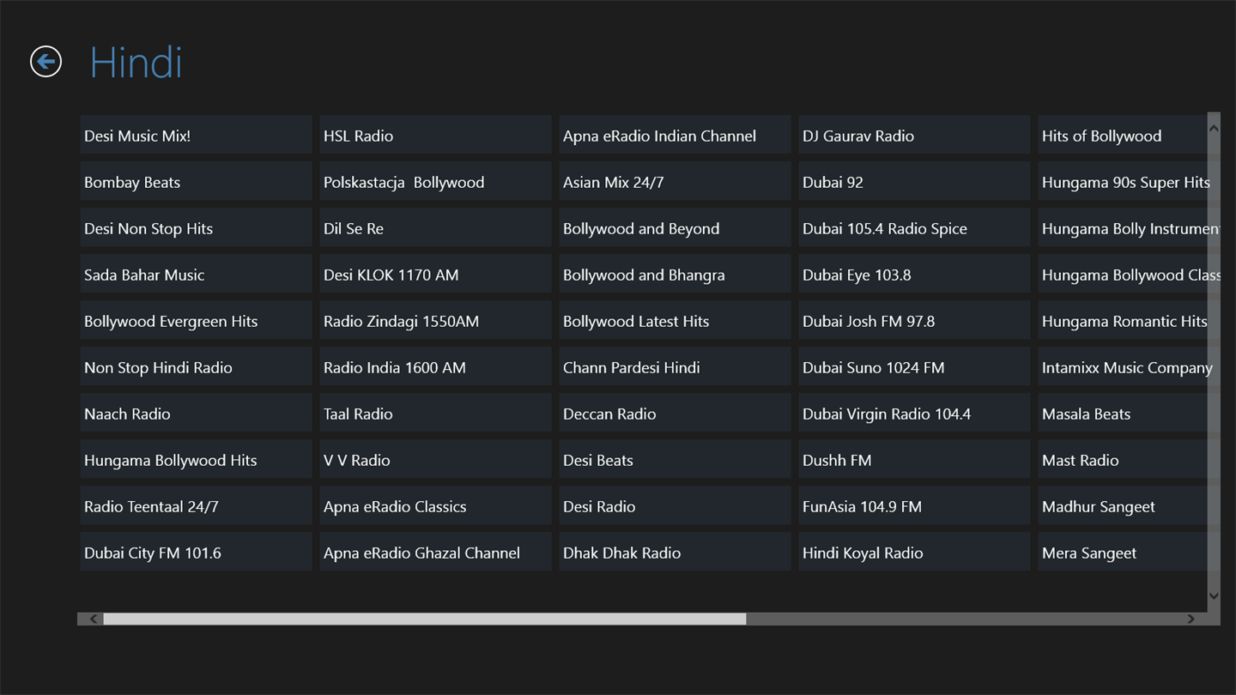1236x695 pixels.
Task: Select Dubai Eye 103.8
Action: click(x=915, y=275)
